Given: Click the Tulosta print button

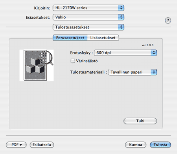Looking at the screenshot, I should [x=160, y=145].
